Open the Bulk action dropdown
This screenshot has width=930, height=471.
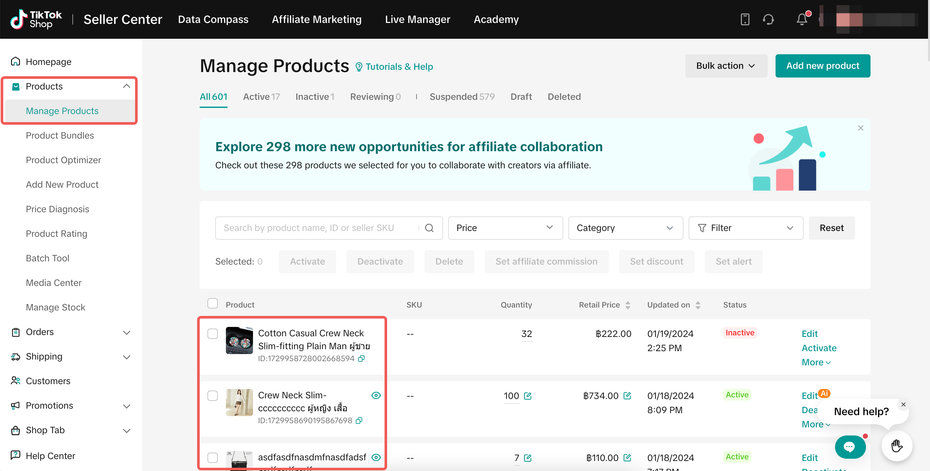click(x=726, y=66)
